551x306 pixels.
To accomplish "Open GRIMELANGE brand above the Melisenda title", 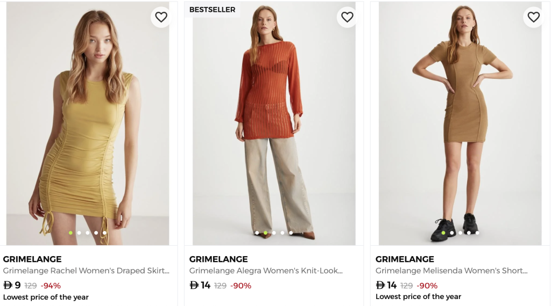I will coord(405,259).
